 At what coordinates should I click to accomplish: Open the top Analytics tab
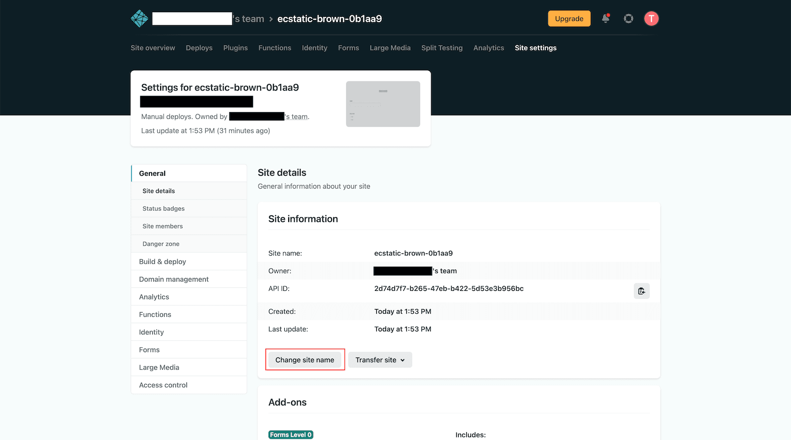[488, 48]
